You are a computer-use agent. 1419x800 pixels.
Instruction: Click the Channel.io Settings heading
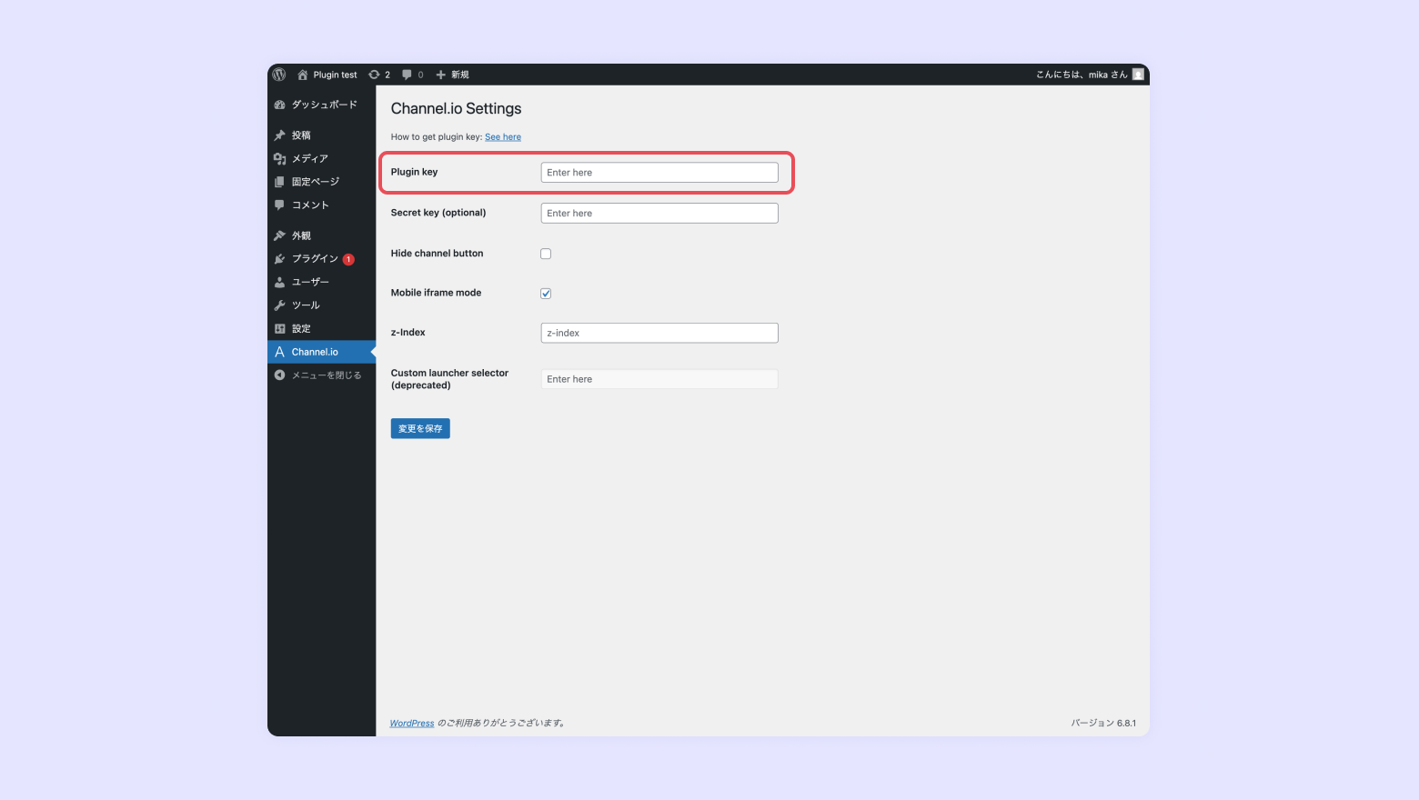[456, 108]
